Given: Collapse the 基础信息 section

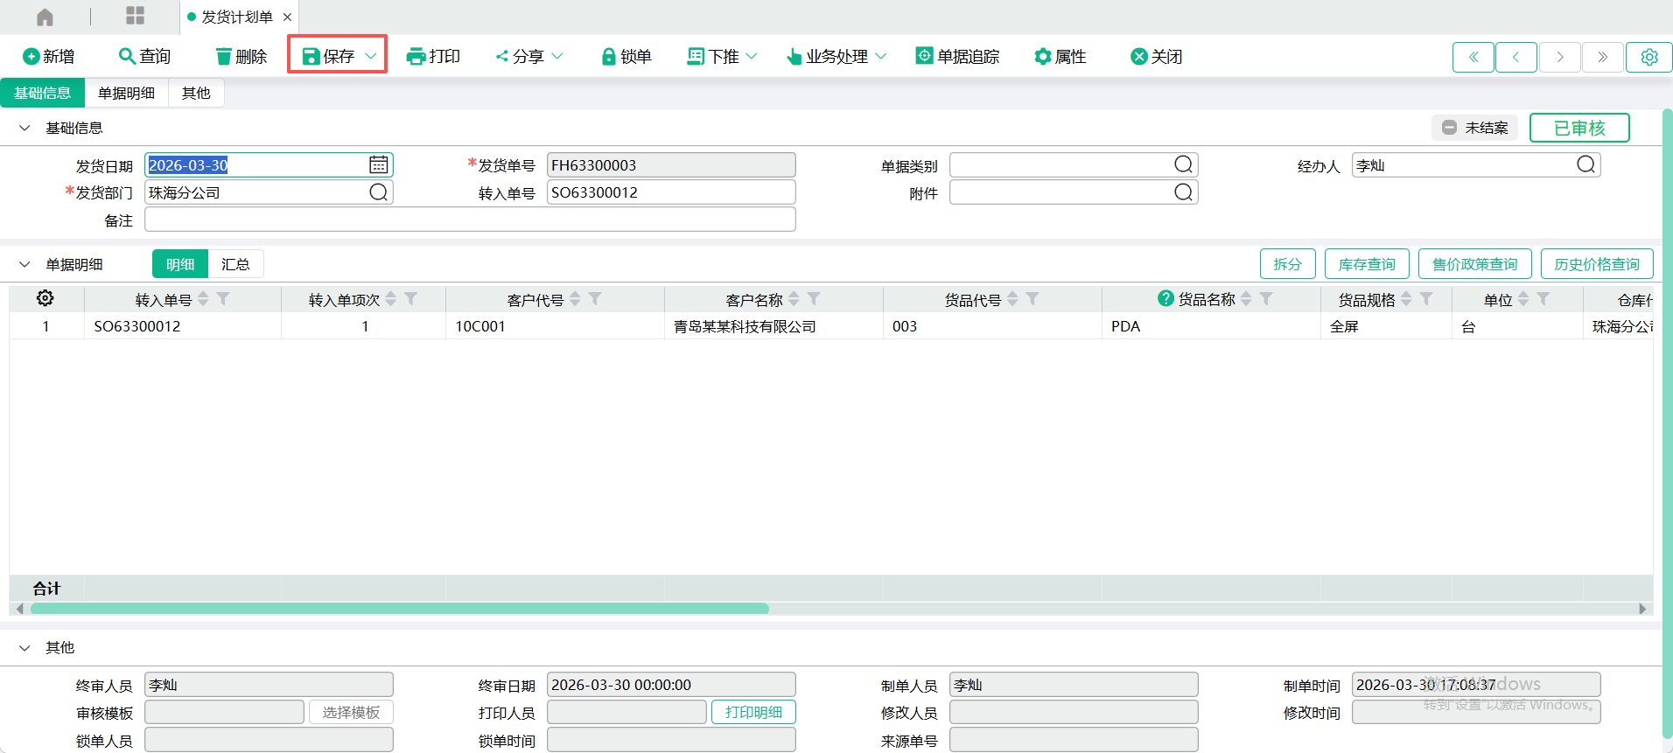Looking at the screenshot, I should coord(24,128).
